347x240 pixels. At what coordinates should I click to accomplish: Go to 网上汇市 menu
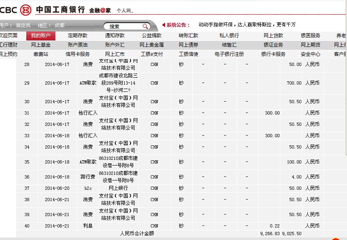click(114, 54)
